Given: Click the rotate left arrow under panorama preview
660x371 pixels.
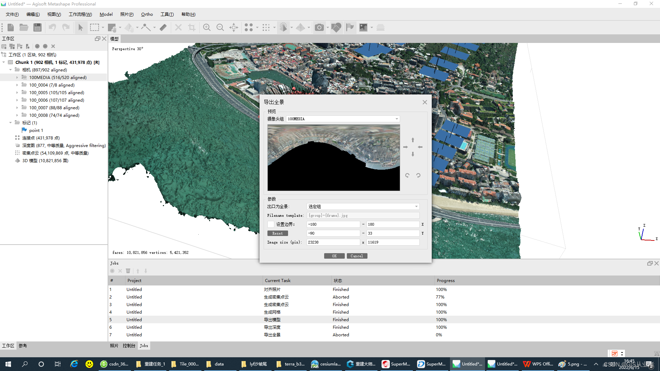Looking at the screenshot, I should (407, 175).
